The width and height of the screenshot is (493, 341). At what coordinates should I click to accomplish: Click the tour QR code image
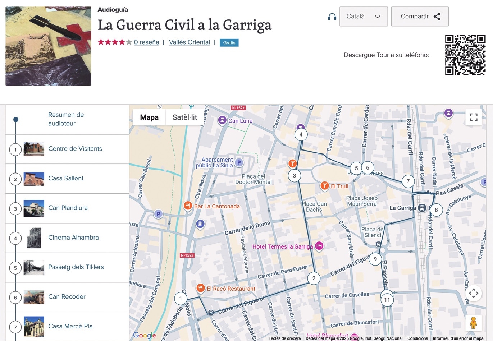tap(465, 55)
